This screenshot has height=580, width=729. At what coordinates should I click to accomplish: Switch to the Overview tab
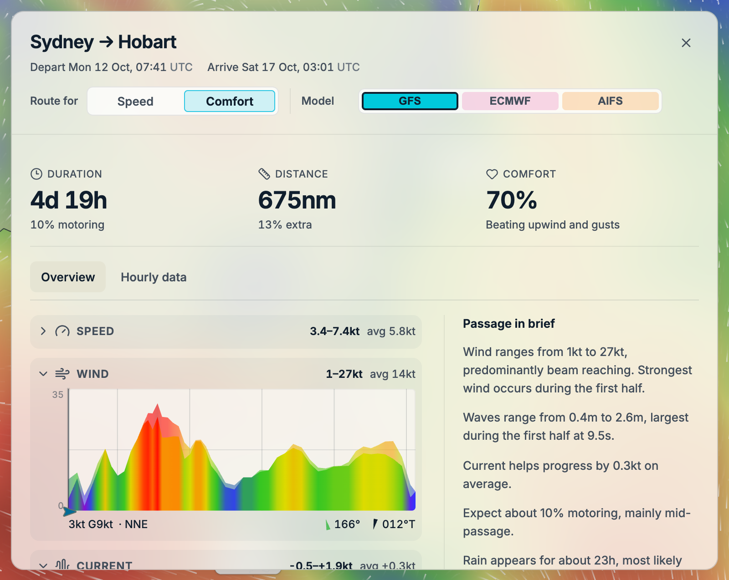pyautogui.click(x=68, y=277)
